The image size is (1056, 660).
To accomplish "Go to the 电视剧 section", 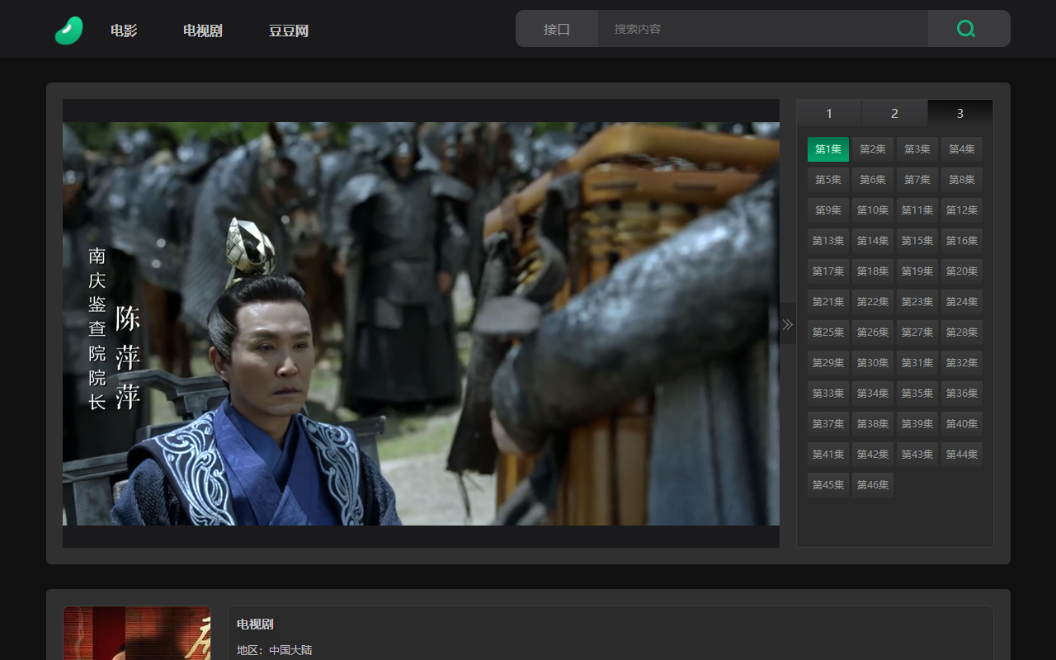I will point(202,31).
